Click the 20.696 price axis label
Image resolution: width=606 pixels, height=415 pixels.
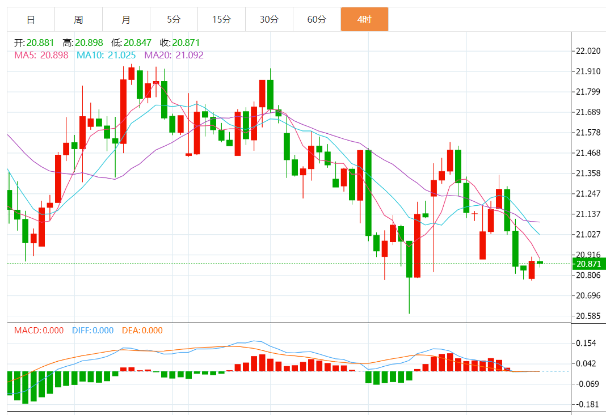coord(588,296)
